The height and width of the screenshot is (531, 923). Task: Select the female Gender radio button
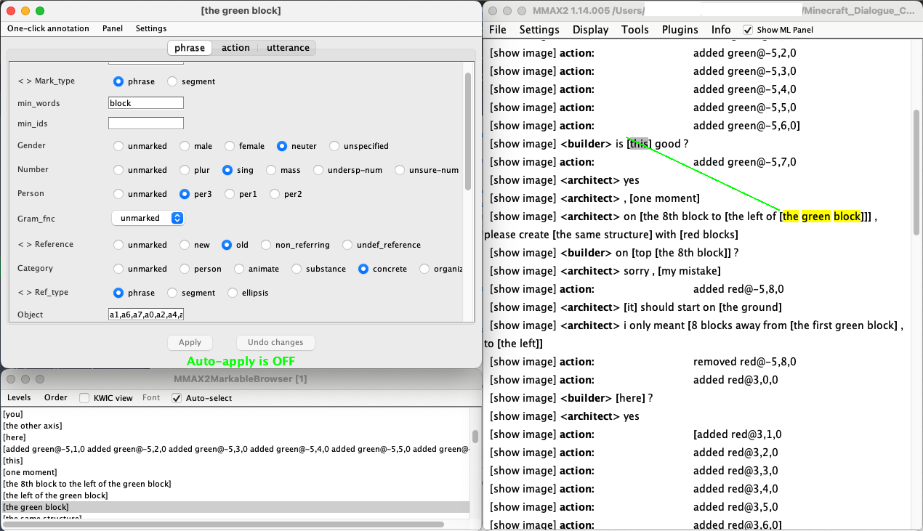pyautogui.click(x=230, y=146)
